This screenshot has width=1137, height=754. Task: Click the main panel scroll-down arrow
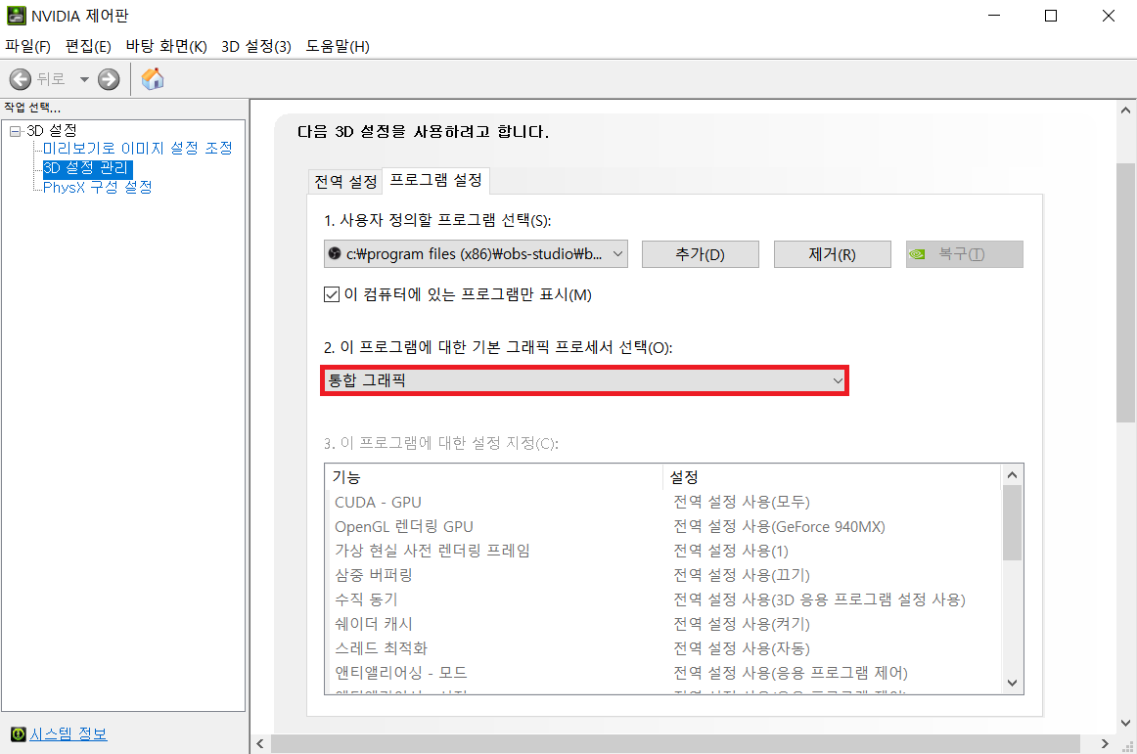(1125, 723)
